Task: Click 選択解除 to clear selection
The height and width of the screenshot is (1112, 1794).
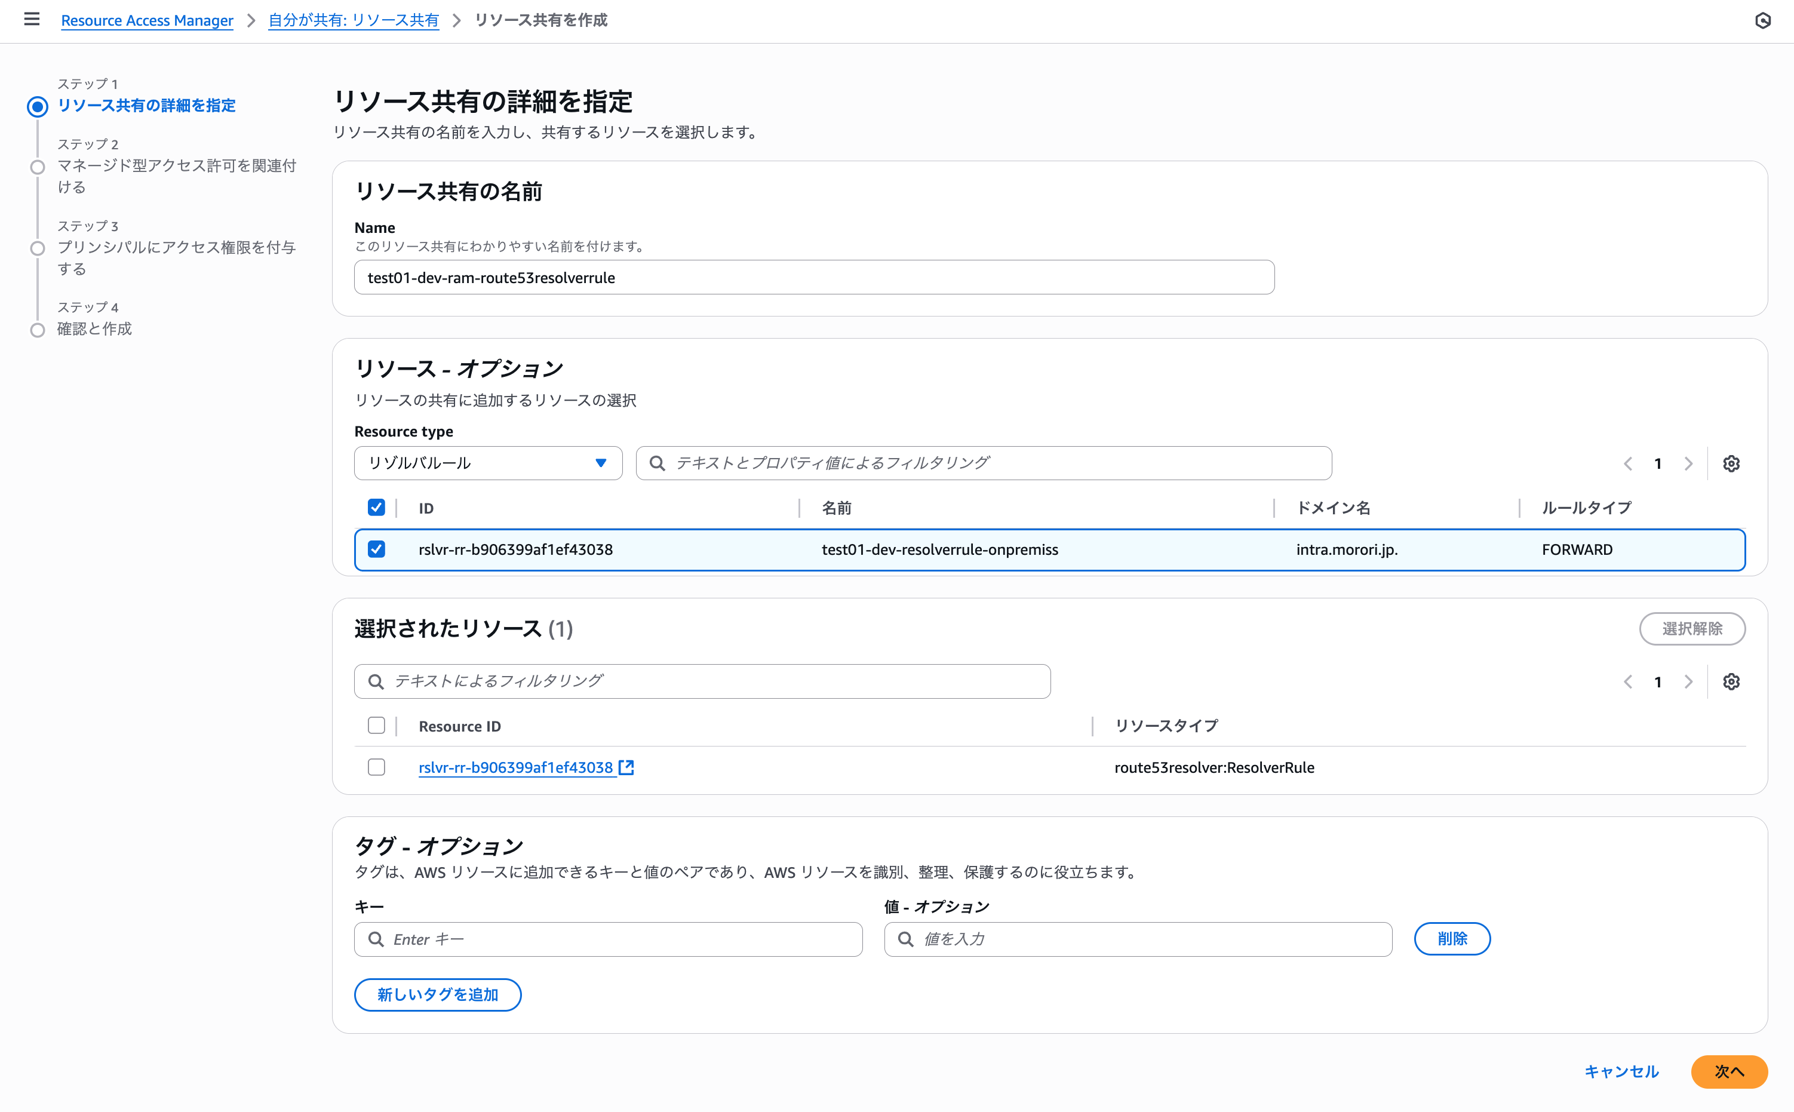Action: click(x=1692, y=629)
